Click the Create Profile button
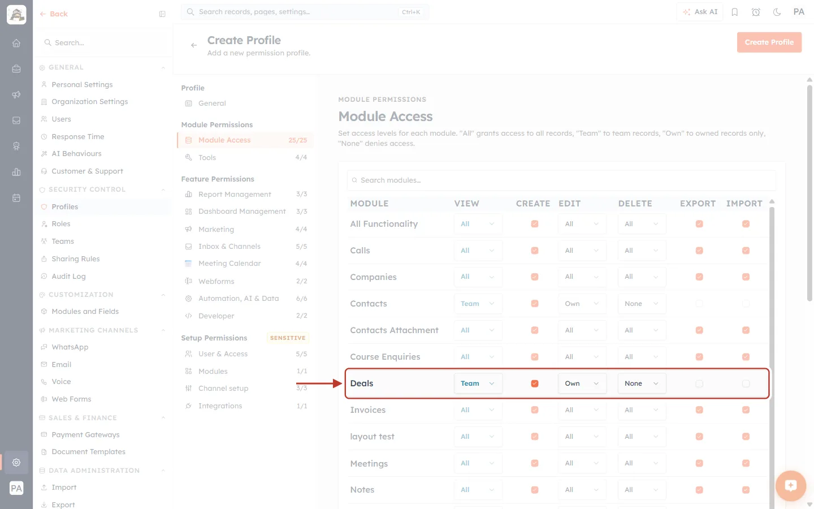 point(769,42)
